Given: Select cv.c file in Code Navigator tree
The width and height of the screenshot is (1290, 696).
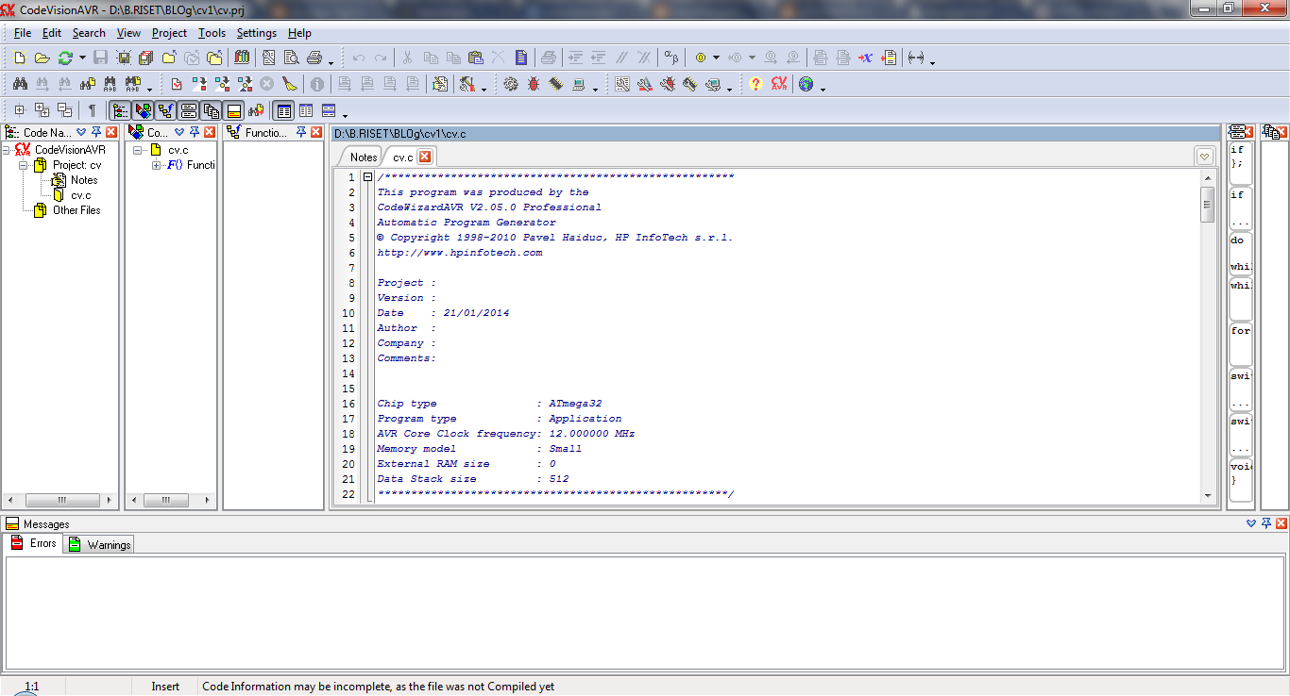Looking at the screenshot, I should click(x=81, y=195).
